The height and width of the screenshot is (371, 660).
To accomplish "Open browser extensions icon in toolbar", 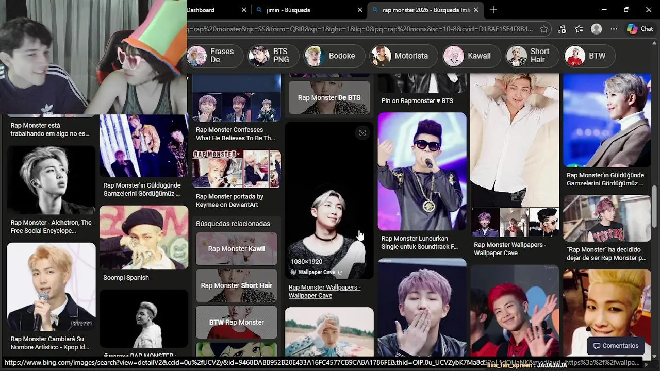I will tap(562, 29).
